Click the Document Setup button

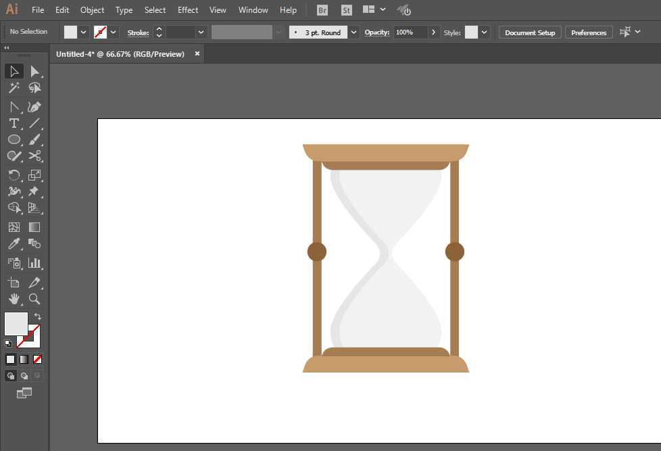530,32
